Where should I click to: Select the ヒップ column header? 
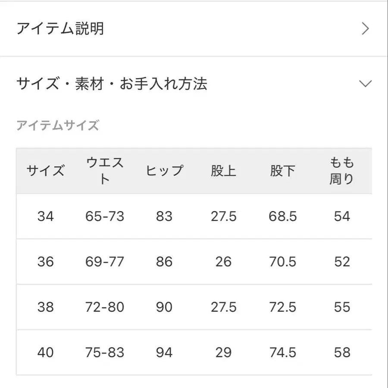(164, 171)
